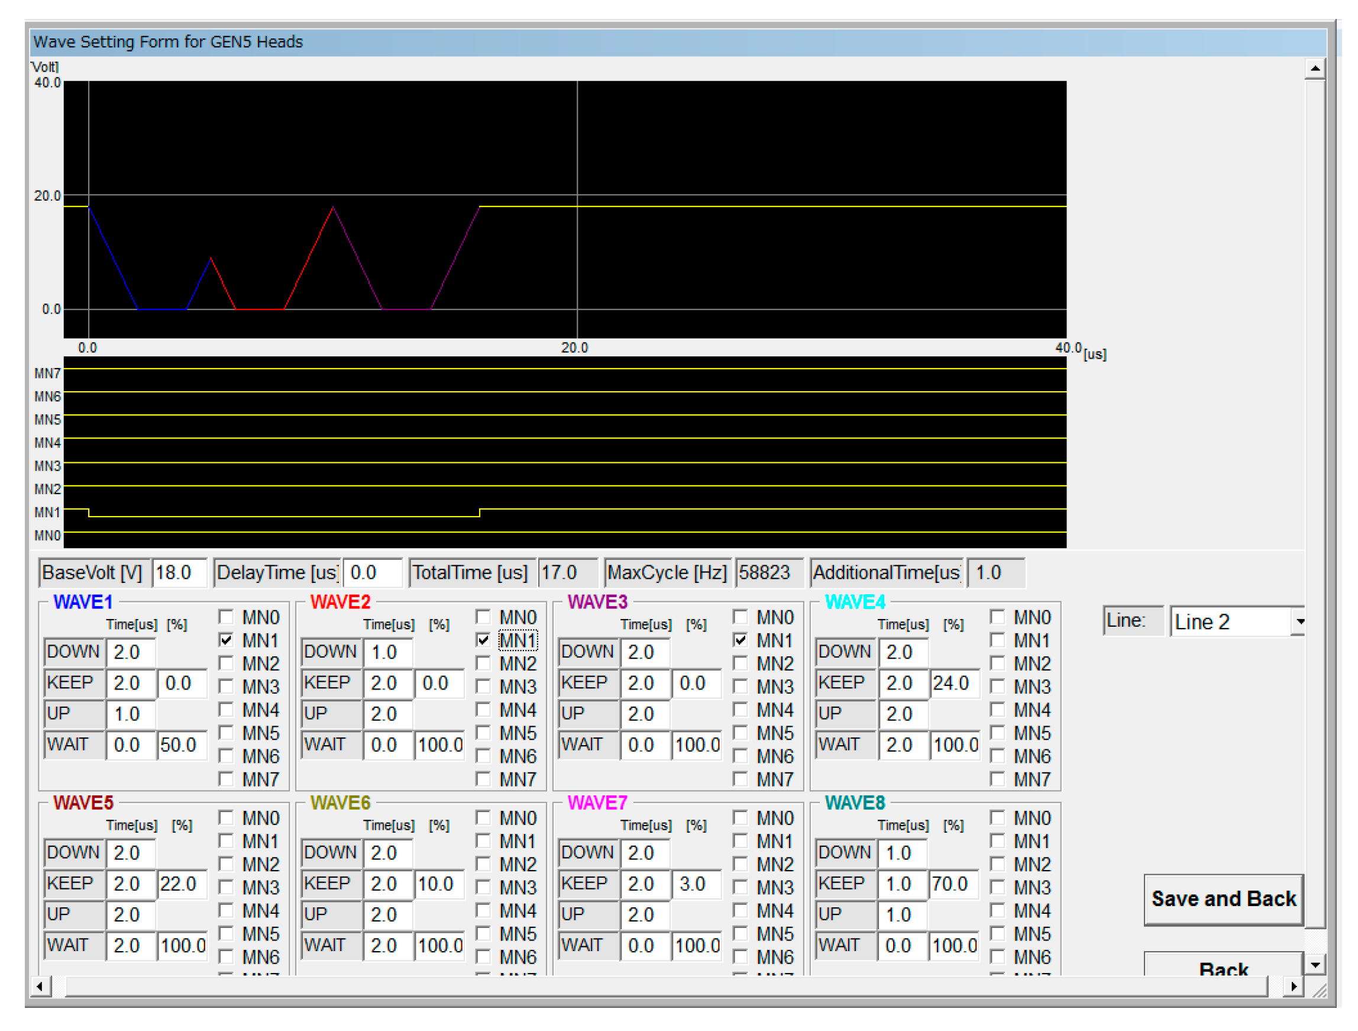Enable MN4 checkbox in WAVE7 panel

point(741,911)
